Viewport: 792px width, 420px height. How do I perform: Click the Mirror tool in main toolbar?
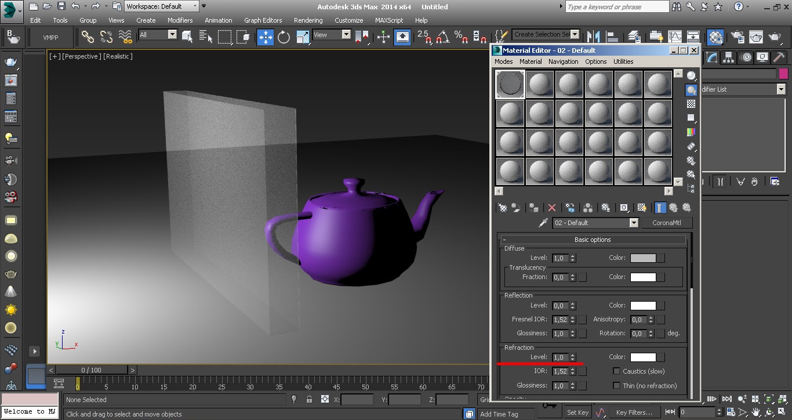click(x=593, y=37)
